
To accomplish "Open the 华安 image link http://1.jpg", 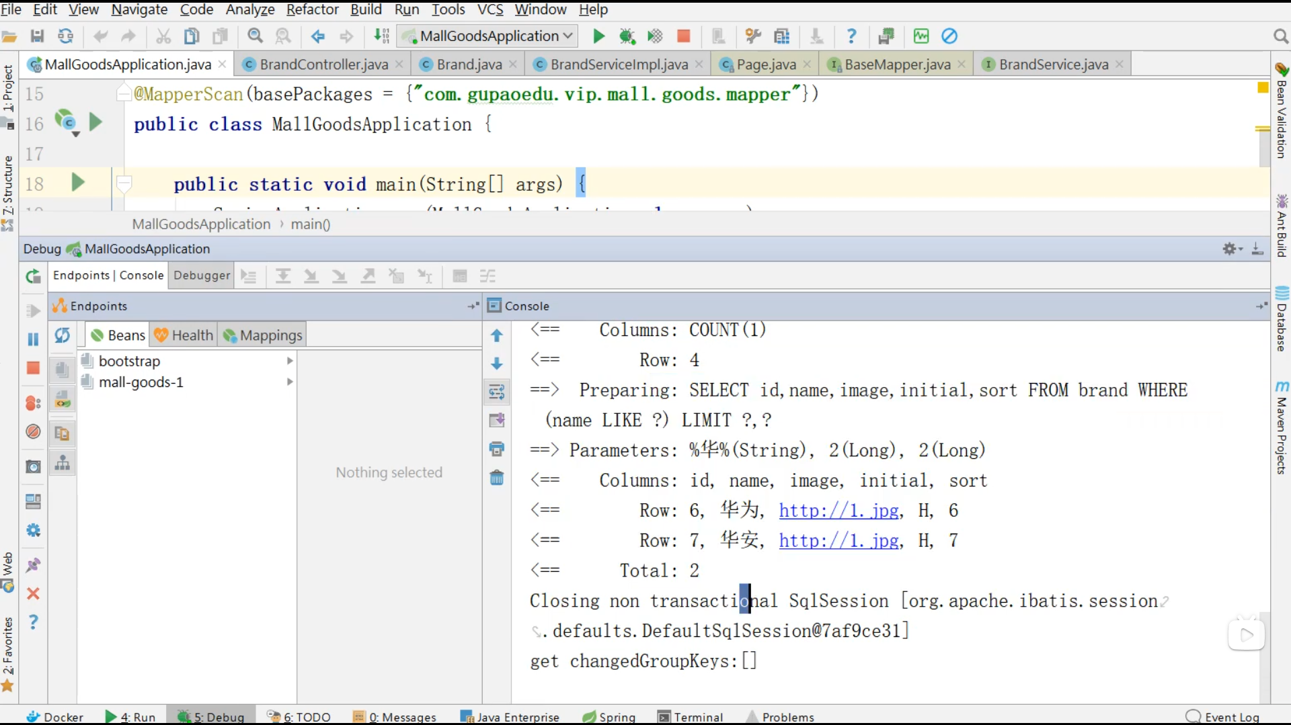I will click(839, 541).
